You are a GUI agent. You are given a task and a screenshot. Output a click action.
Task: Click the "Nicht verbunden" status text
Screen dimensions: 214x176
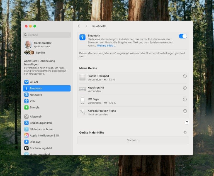pyautogui.click(x=98, y=114)
